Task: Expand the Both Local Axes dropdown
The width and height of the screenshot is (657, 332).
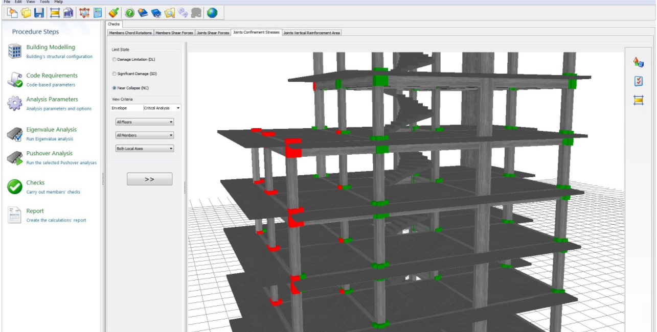Action: [x=145, y=149]
